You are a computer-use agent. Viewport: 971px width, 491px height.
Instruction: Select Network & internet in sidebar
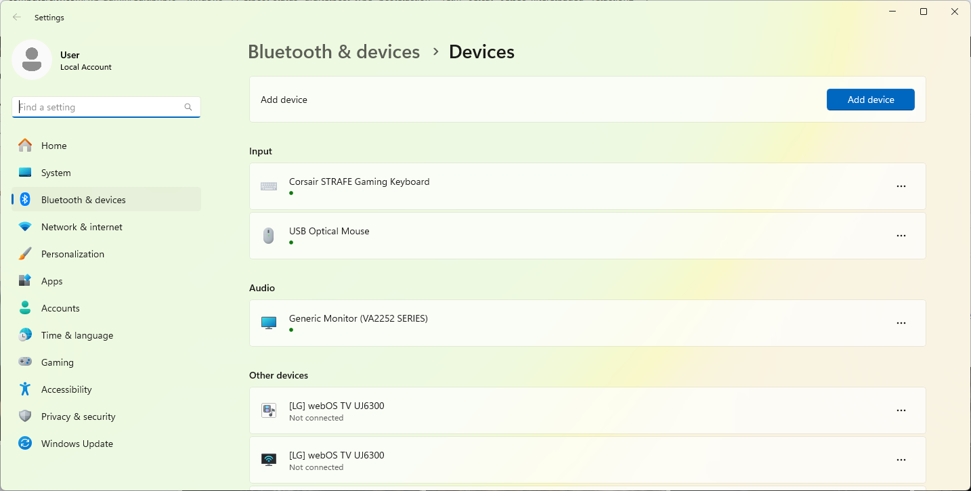pyautogui.click(x=106, y=227)
